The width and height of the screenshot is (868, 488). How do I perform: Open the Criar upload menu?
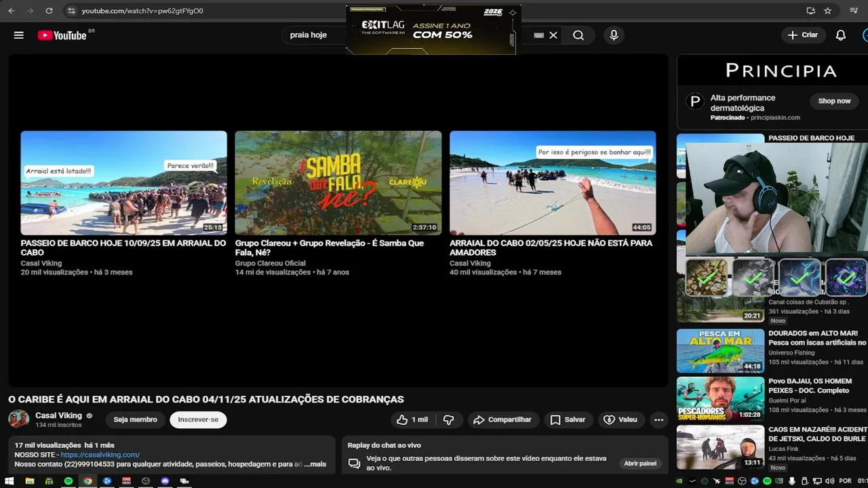coord(803,35)
